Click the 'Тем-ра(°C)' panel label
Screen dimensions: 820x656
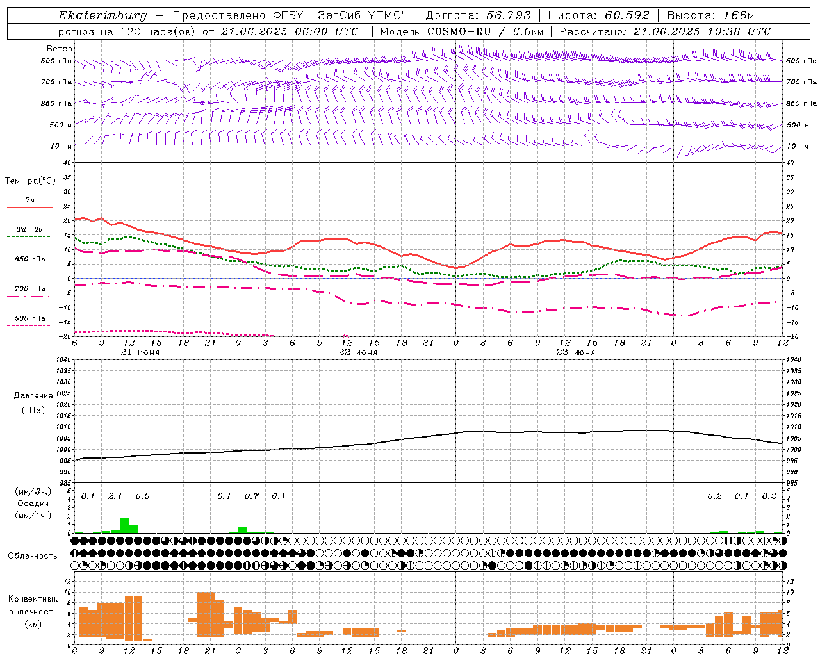30,181
